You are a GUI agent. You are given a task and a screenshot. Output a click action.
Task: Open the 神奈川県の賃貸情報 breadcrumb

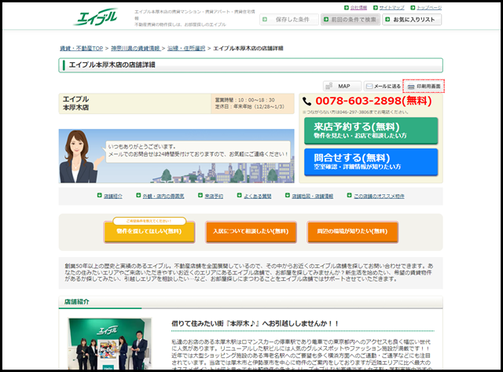click(135, 49)
